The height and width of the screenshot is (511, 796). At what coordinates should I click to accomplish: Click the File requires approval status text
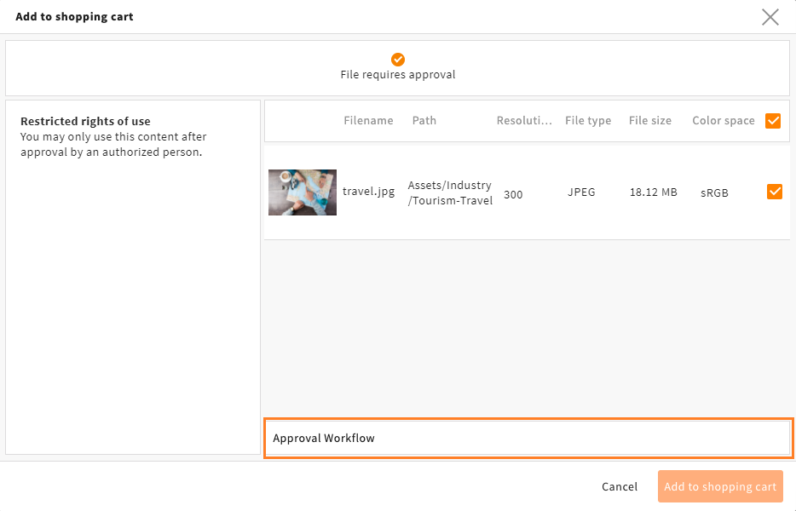pos(398,75)
